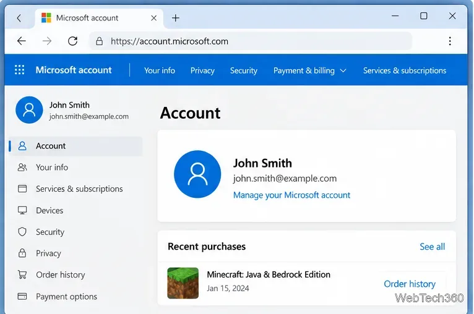Click the tab search chevron at top left
The height and width of the screenshot is (314, 474).
(19, 18)
